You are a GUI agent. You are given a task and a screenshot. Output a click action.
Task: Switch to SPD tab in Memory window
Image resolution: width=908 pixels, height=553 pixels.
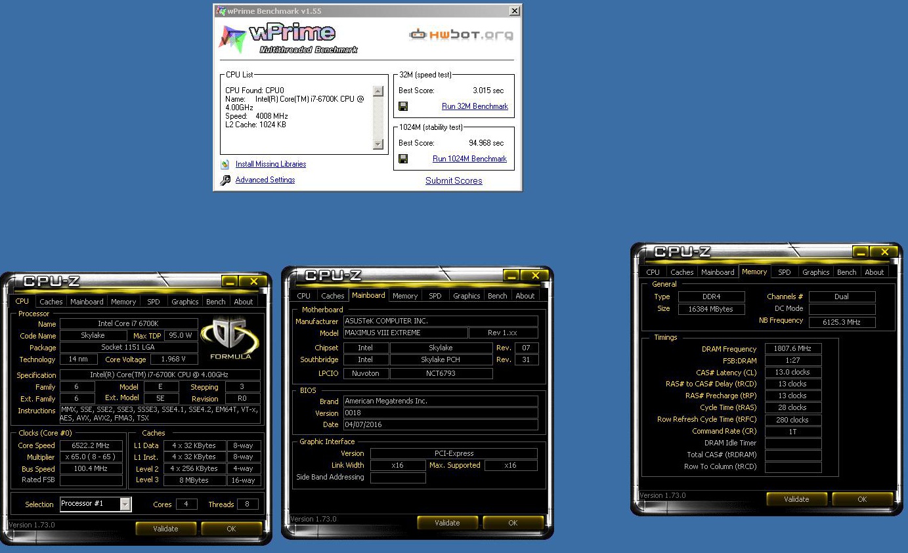(784, 272)
